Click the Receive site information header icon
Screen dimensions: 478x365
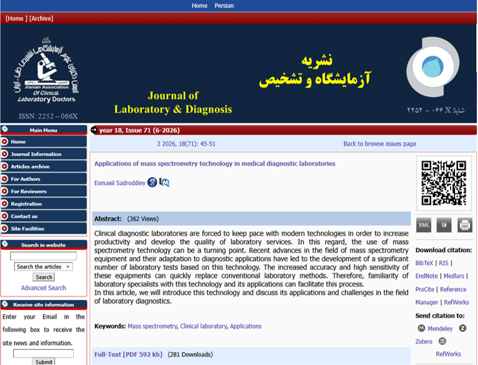4,304
